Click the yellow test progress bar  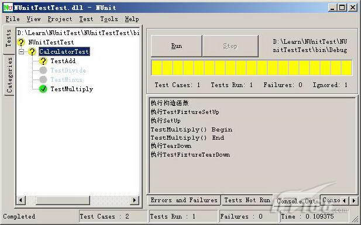point(252,68)
